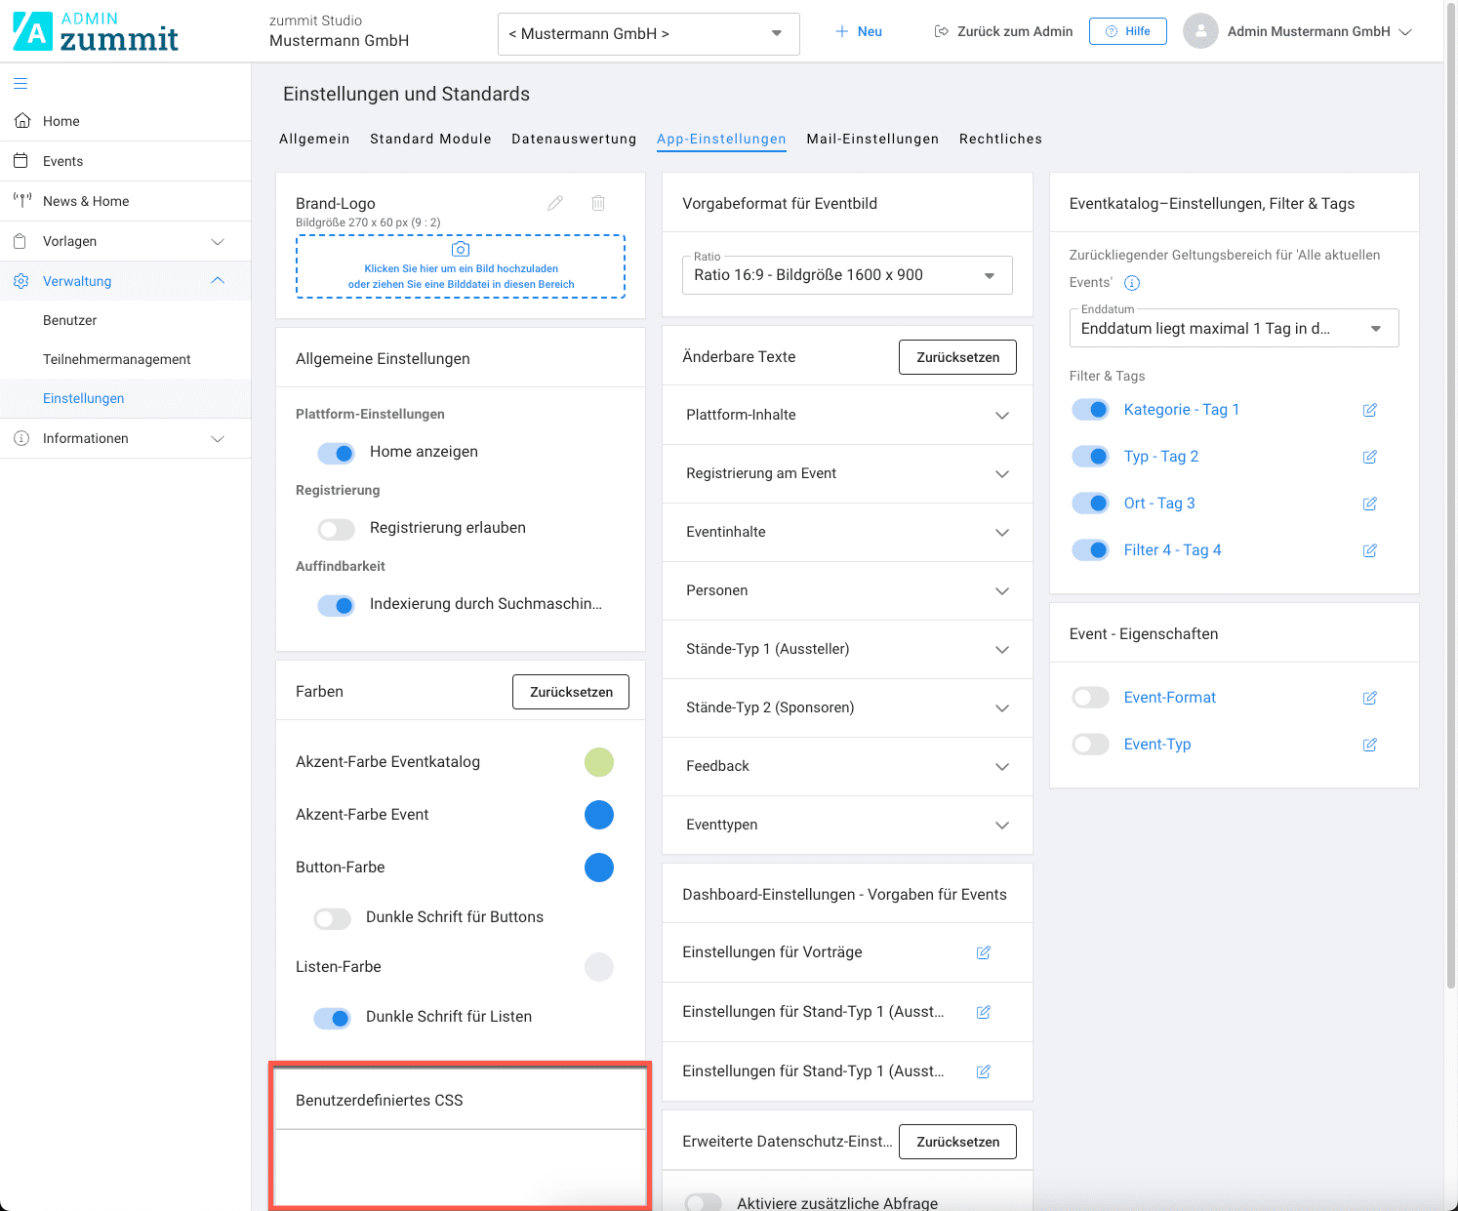The image size is (1458, 1211).
Task: Open edit icon for Einstellungen für Vorträge
Action: [x=983, y=952]
